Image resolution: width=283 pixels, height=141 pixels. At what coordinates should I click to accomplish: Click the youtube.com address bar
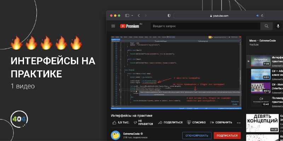coord(219,16)
